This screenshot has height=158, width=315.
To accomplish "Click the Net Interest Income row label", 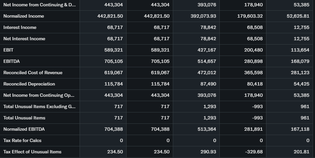I will (x=24, y=39).
